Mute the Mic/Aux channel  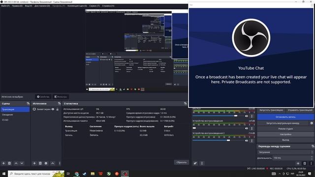click(x=247, y=116)
